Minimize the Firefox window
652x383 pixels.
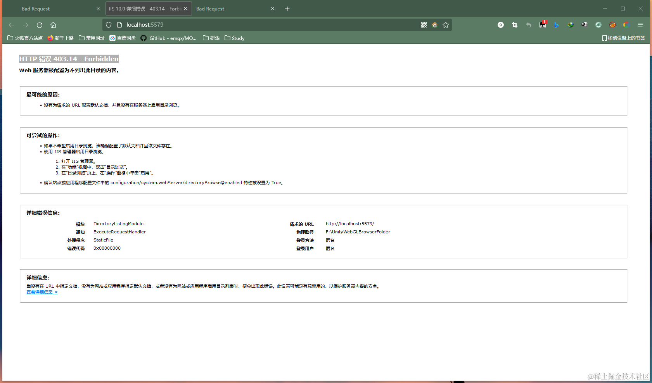point(605,9)
